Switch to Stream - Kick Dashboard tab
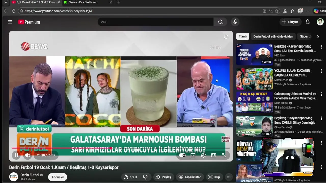Image resolution: width=326 pixels, height=183 pixels. tap(87, 2)
